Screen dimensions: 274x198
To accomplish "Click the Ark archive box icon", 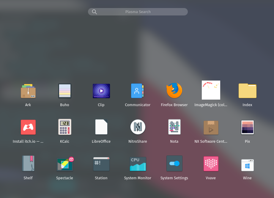I will pyautogui.click(x=28, y=91).
